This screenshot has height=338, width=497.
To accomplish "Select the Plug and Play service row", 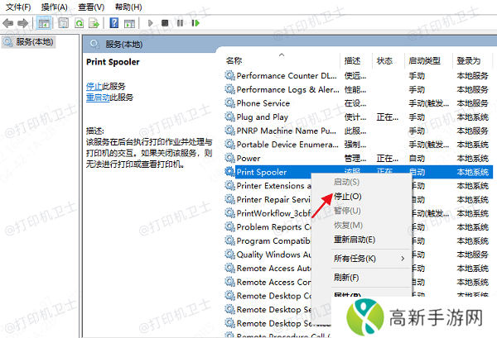I will point(264,117).
